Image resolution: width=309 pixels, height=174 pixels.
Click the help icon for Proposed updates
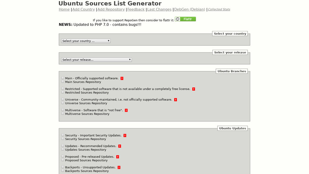pyautogui.click(x=117, y=157)
